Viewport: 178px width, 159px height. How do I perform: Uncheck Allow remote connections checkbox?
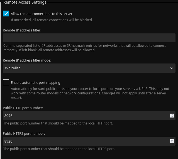pyautogui.click(x=6, y=14)
